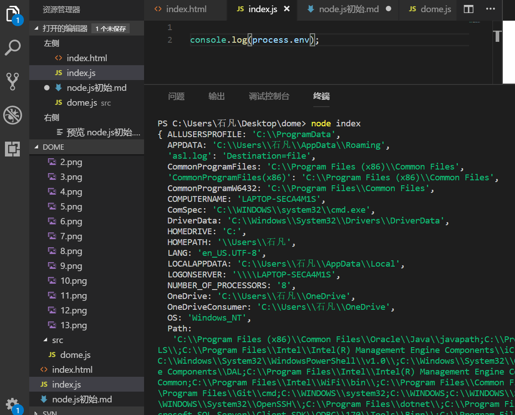Click the Manage gear icon at bottom
The width and height of the screenshot is (515, 415).
coord(13,404)
